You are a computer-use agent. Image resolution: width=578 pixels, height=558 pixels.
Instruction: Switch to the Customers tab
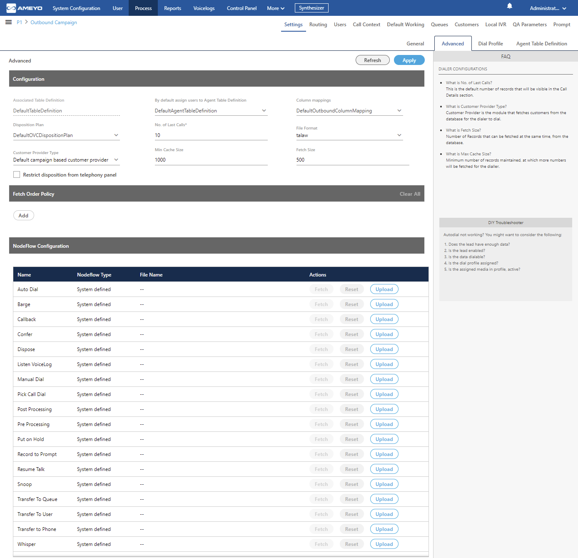coord(466,25)
